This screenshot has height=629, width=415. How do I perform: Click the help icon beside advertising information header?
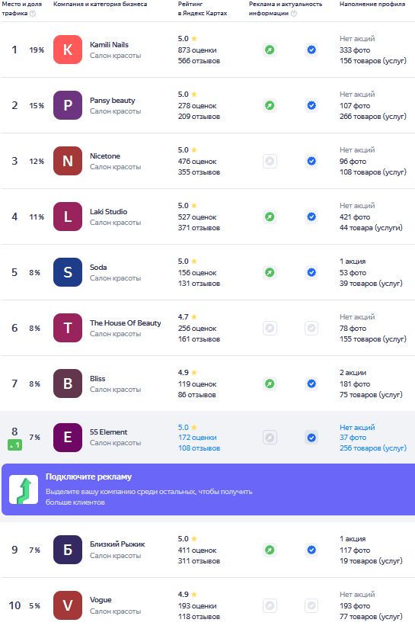pos(294,14)
